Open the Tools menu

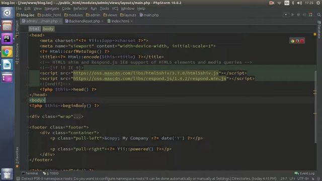pyautogui.click(x=104, y=9)
